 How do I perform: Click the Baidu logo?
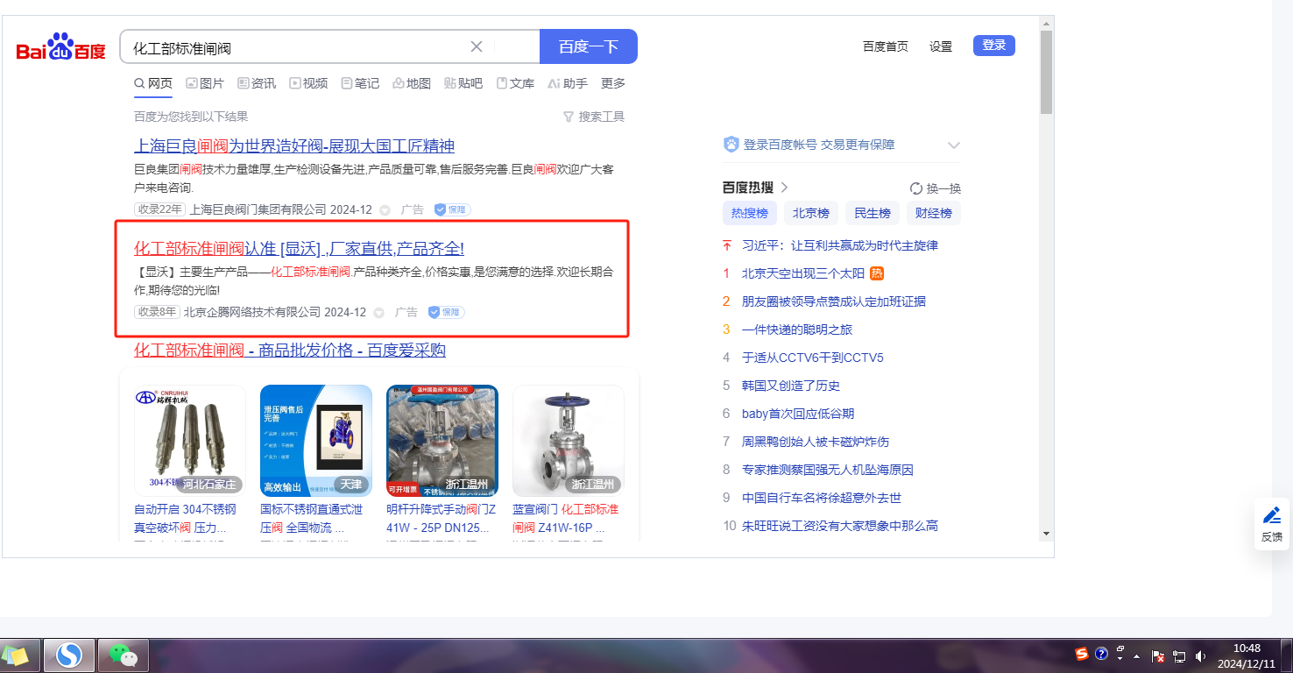pos(60,47)
